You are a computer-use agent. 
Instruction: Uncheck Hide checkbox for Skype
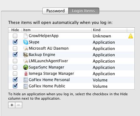click(15, 42)
